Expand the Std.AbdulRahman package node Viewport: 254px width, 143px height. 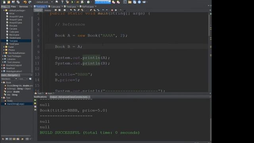(4, 53)
